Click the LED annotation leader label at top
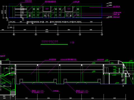 click(x=76, y=2)
